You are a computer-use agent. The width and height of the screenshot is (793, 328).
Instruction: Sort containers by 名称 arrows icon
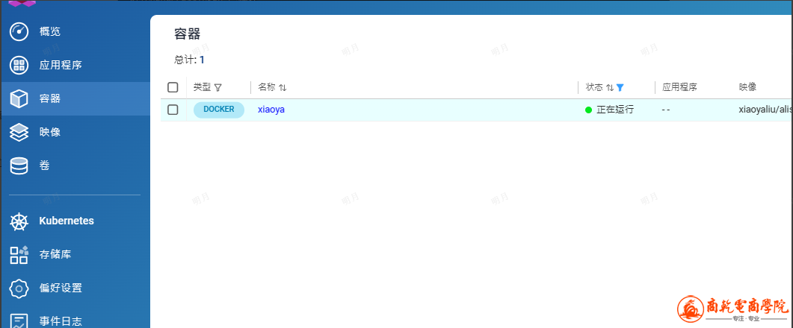(283, 88)
